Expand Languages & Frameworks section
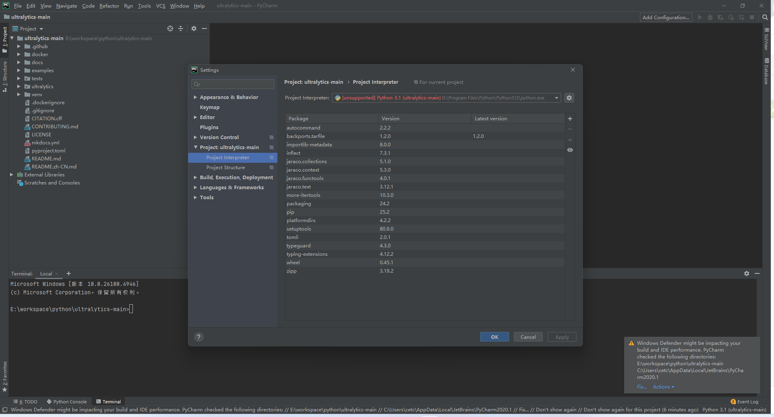The image size is (774, 417). point(195,188)
